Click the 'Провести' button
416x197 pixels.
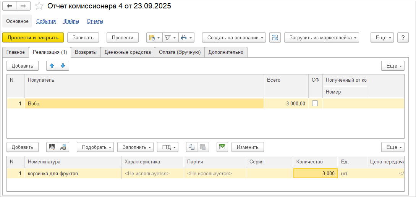[122, 38]
